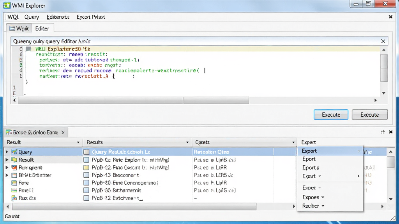Click the results horizontal scroll left arrow
Viewport: 399px width, 224px height.
tap(8, 206)
